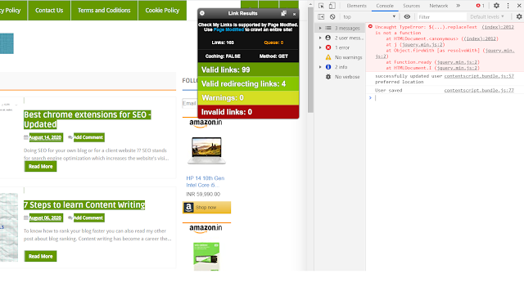Open the contentscript.bundle.js:57 source link
Viewport: 524px width, 305px height.
[x=479, y=76]
